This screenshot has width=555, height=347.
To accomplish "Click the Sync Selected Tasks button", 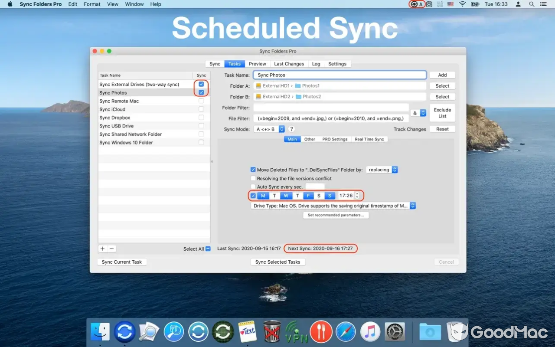I will (x=277, y=262).
